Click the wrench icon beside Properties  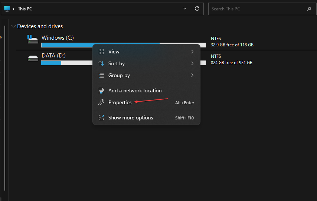click(x=101, y=102)
